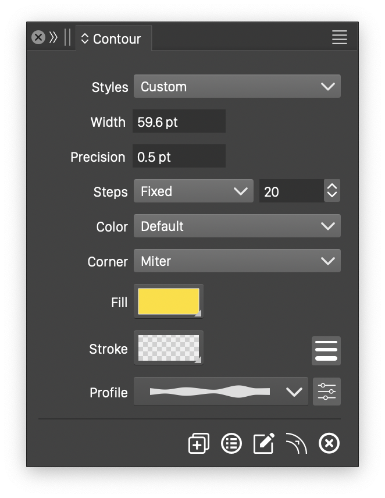Viewport: 385px width, 498px height.
Task: Click the transparent Stroke swatch
Action: pos(169,348)
